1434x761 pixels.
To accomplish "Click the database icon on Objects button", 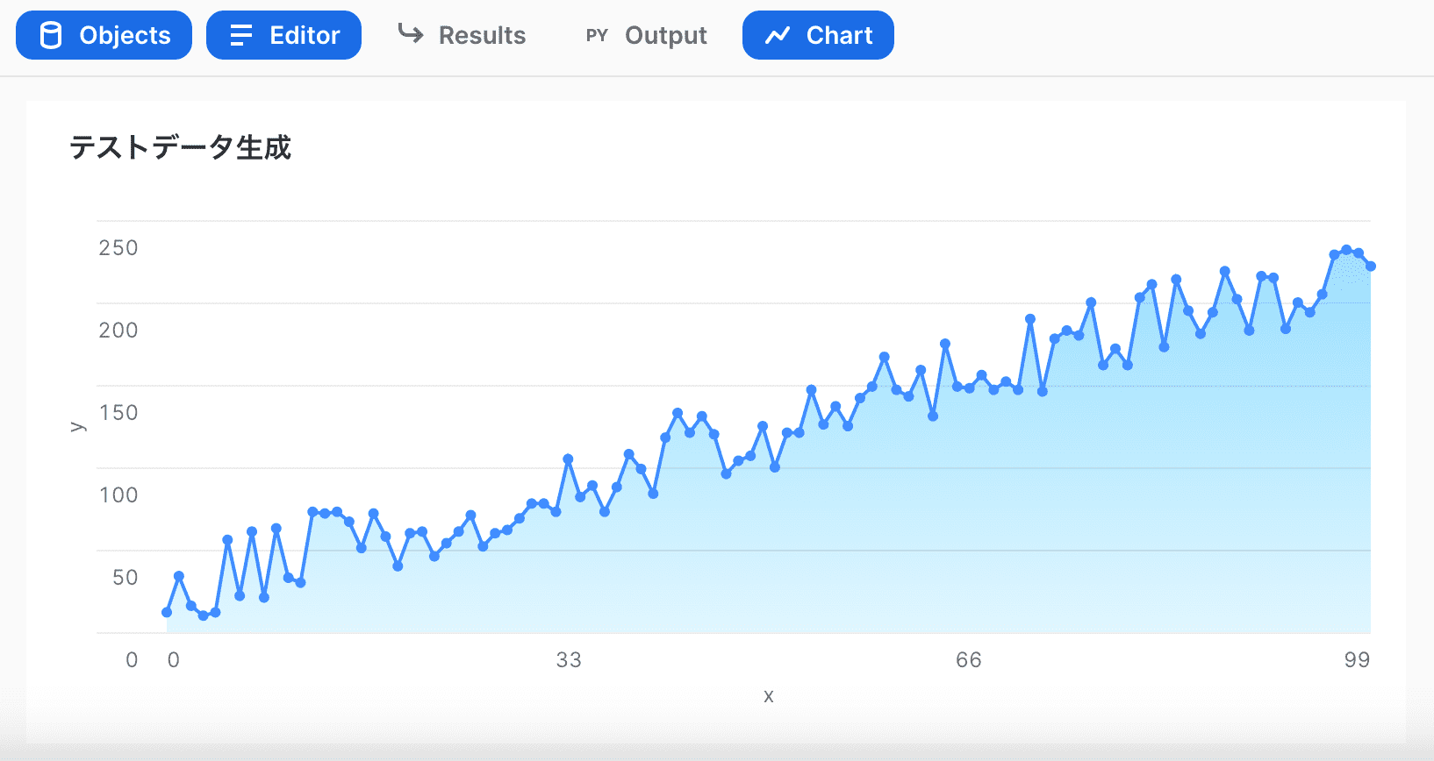I will coord(51,36).
